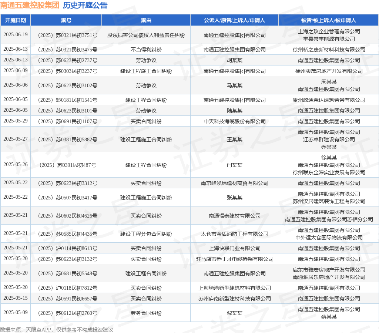Screen dimensions: 379x333
Task: Click the date 2025-06-09
Action: (16, 71)
